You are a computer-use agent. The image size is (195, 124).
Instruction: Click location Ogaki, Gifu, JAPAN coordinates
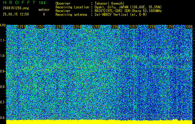pos(128,7)
